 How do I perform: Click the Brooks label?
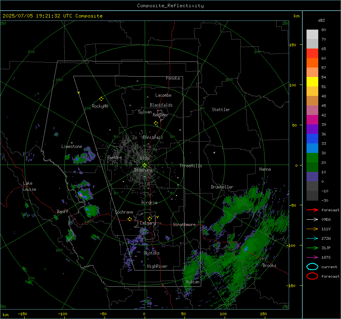[x=269, y=266]
